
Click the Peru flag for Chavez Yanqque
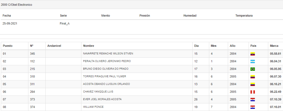coord(252,92)
